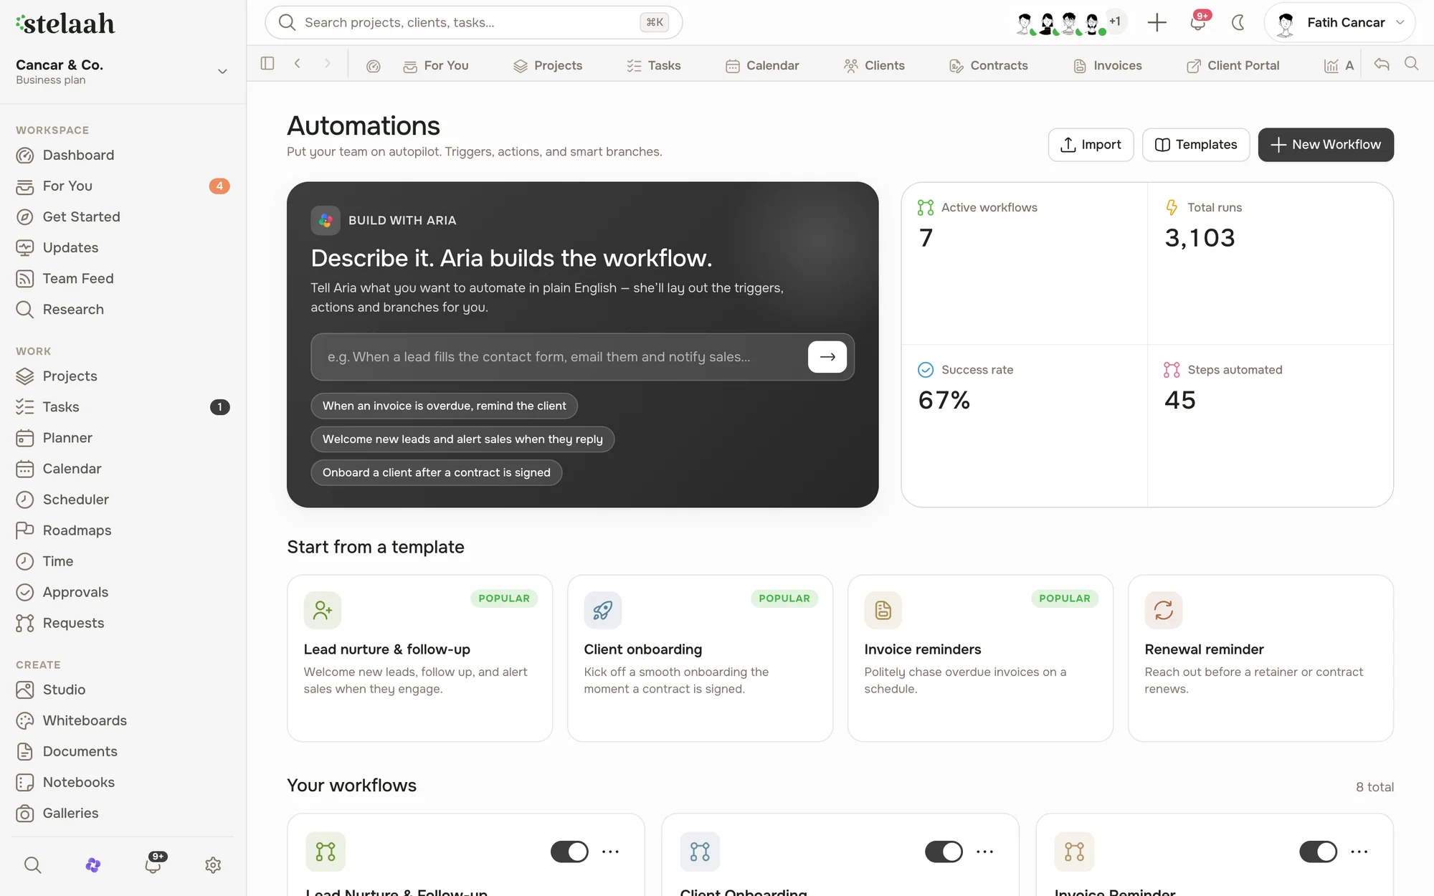
Task: Click the Import button
Action: coord(1091,145)
